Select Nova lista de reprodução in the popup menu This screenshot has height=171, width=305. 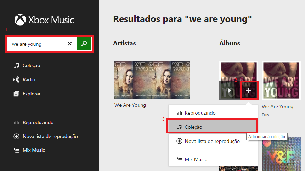(x=213, y=141)
